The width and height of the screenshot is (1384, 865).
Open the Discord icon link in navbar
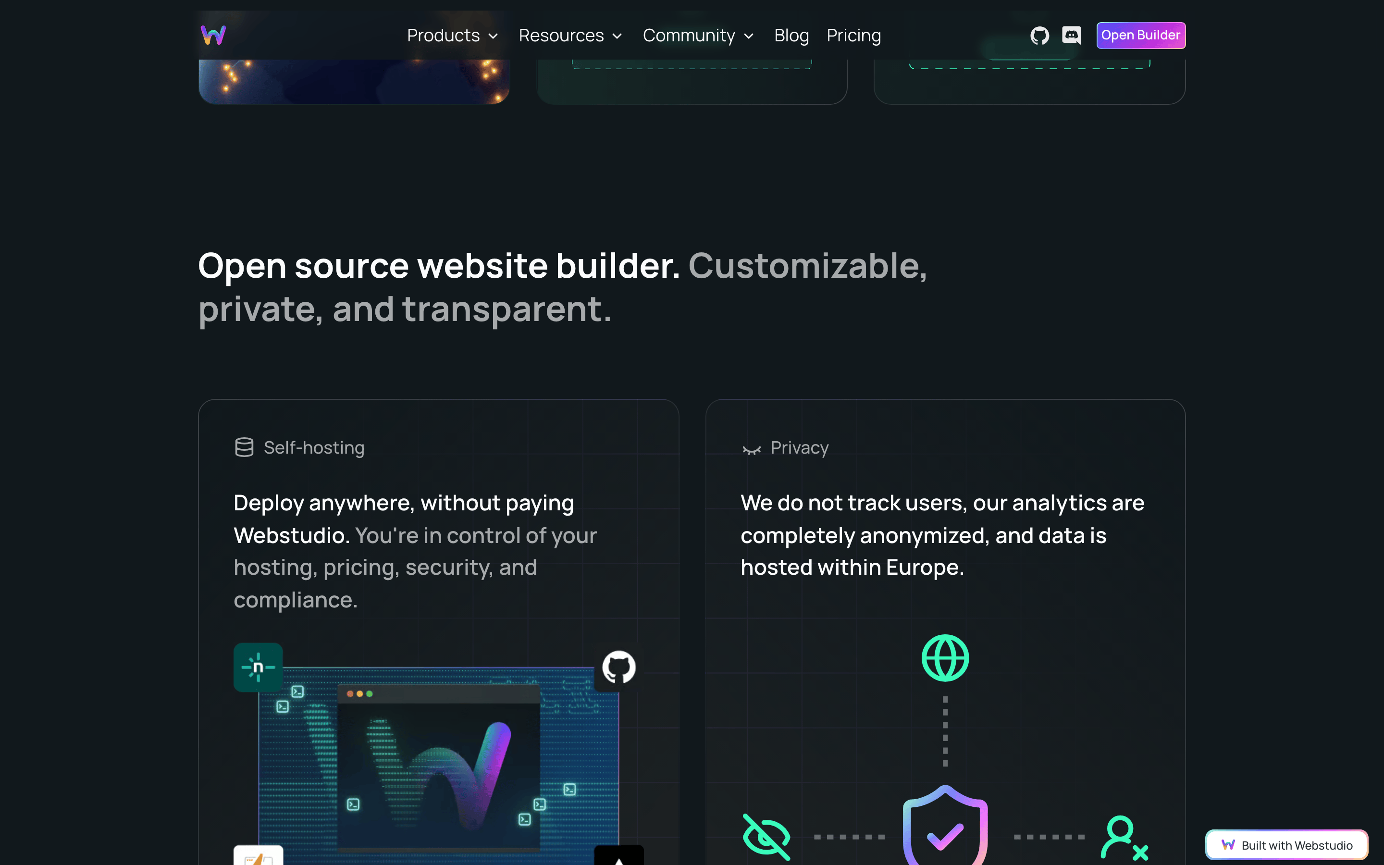click(x=1071, y=36)
